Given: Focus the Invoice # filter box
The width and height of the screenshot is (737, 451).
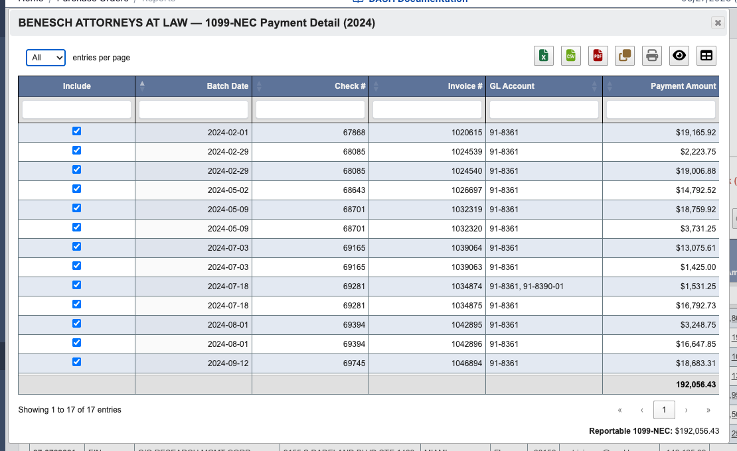Looking at the screenshot, I should coord(427,109).
